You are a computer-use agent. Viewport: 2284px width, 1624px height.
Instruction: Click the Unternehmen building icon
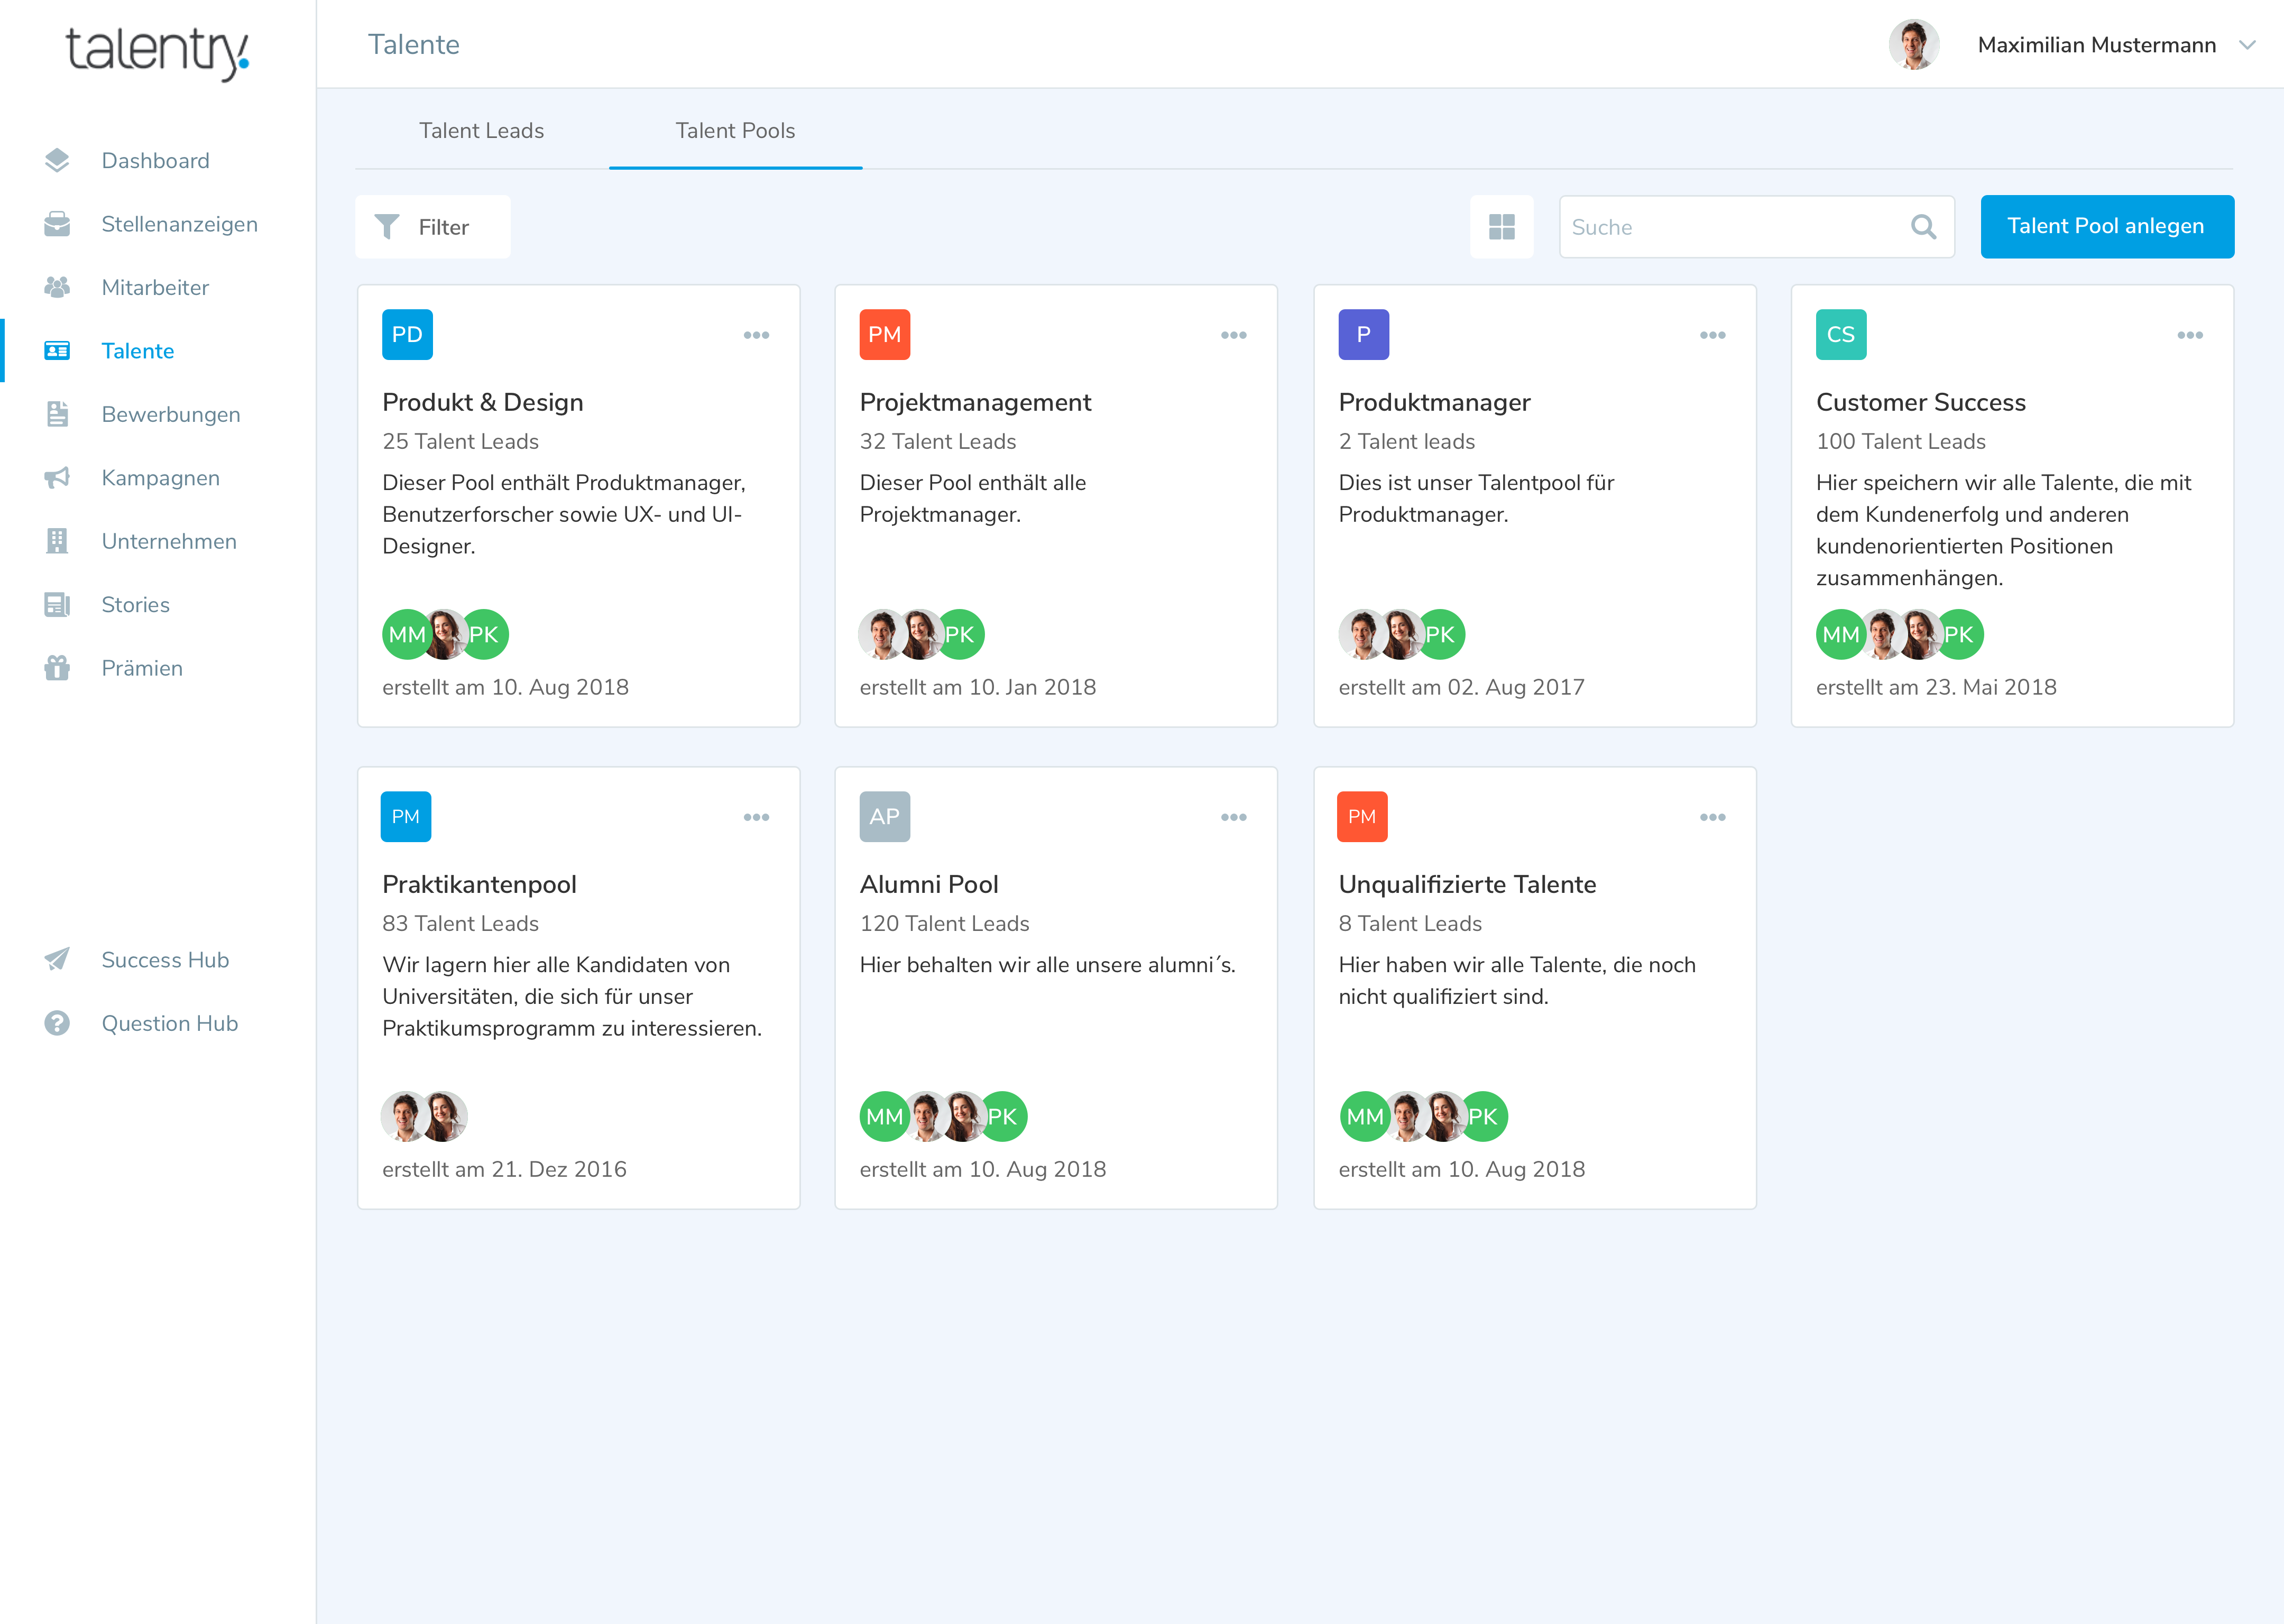point(57,541)
